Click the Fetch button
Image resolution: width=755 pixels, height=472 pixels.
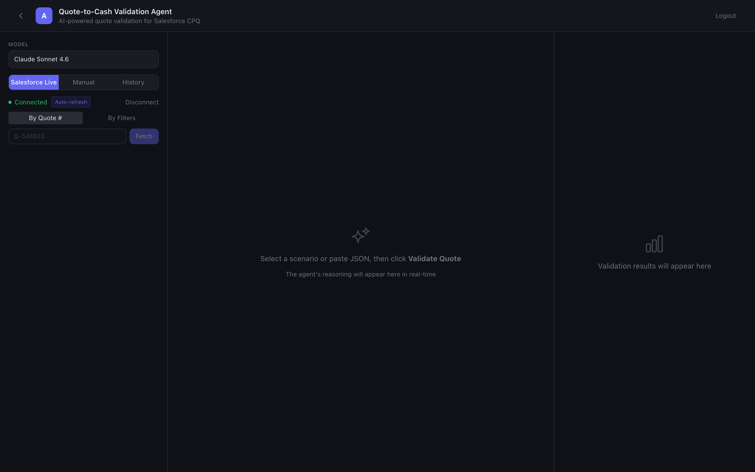[x=144, y=136]
